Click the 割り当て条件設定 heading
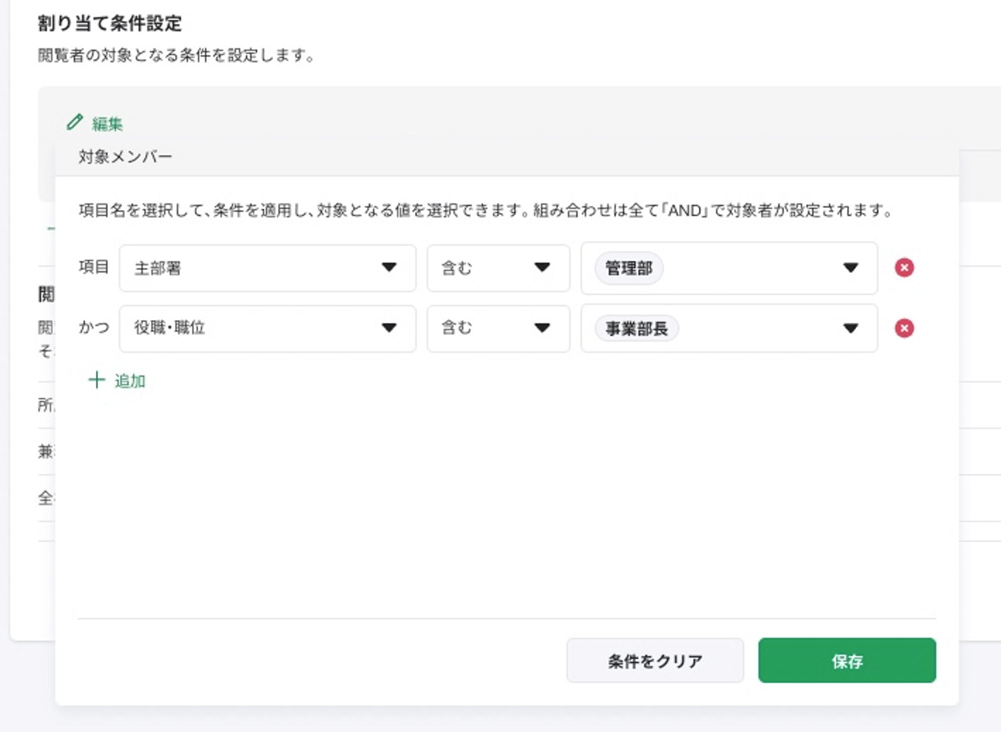The height and width of the screenshot is (732, 1001). [110, 23]
